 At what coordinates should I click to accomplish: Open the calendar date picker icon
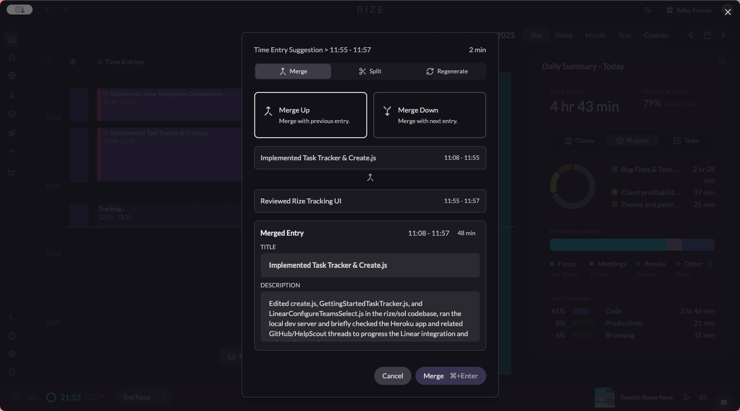point(707,35)
